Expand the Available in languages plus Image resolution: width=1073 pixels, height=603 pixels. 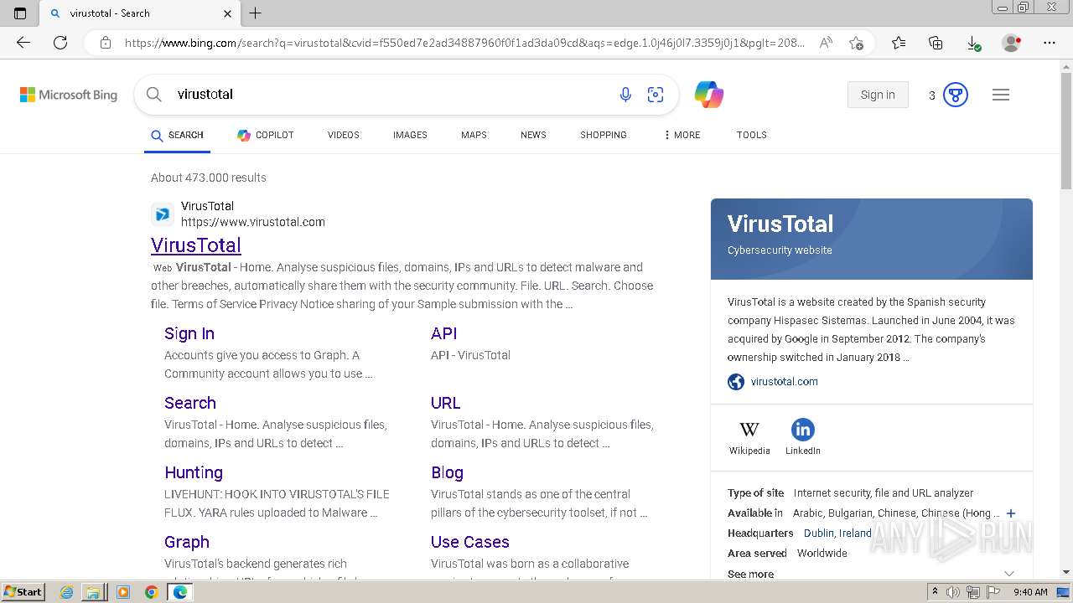coord(1011,513)
